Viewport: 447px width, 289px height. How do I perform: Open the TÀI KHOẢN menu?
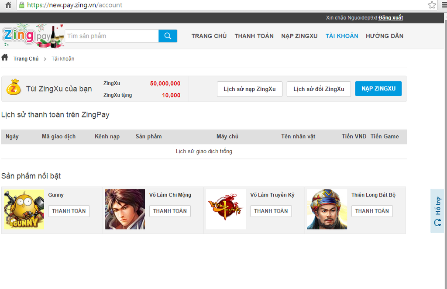pos(342,36)
